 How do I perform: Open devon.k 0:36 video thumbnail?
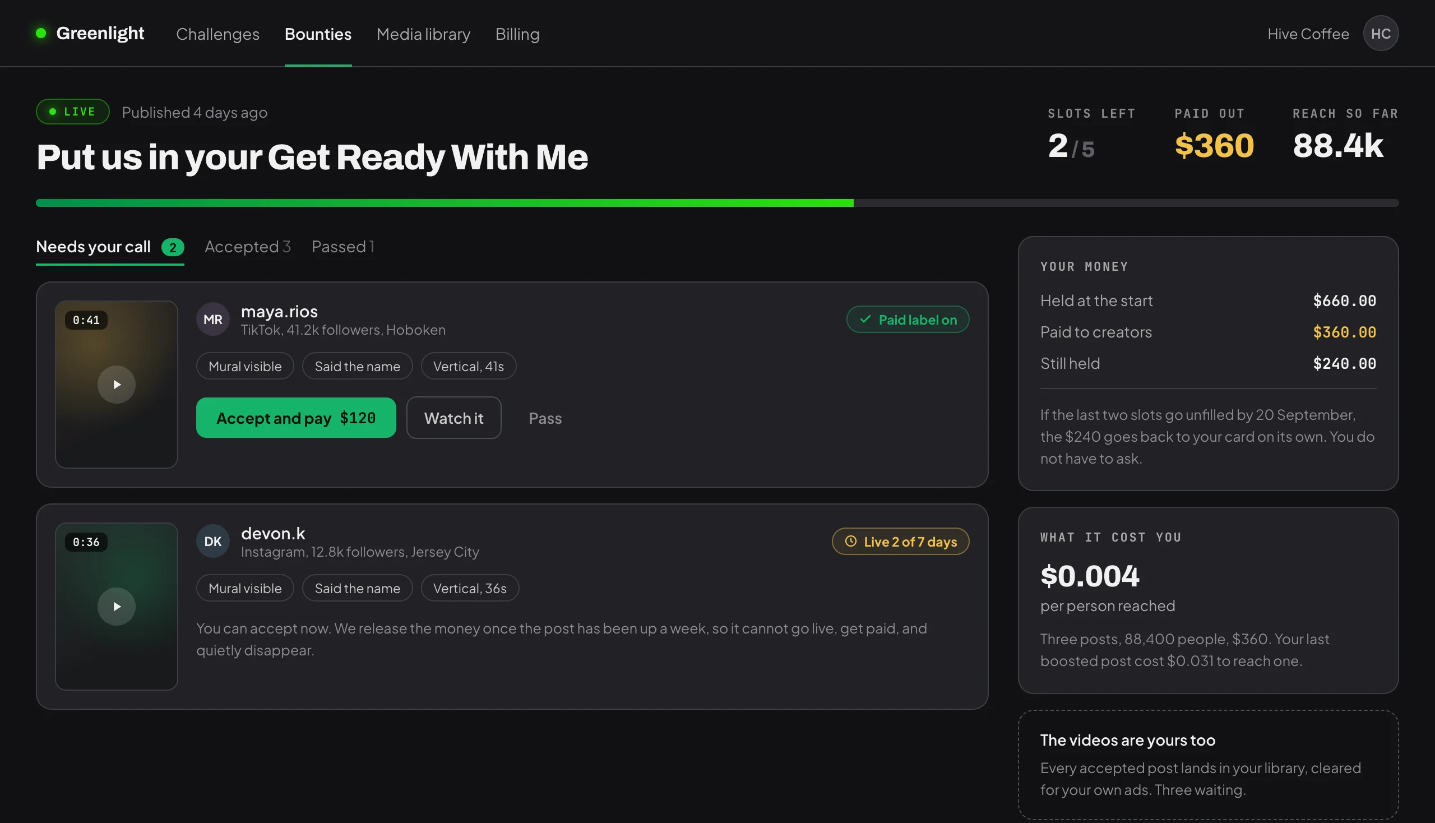(117, 607)
